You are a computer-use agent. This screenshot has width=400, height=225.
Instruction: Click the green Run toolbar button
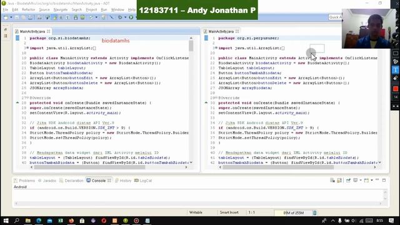(131, 17)
